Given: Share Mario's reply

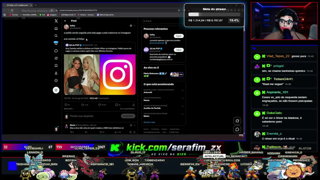Looking at the screenshot, I should pos(134,132).
